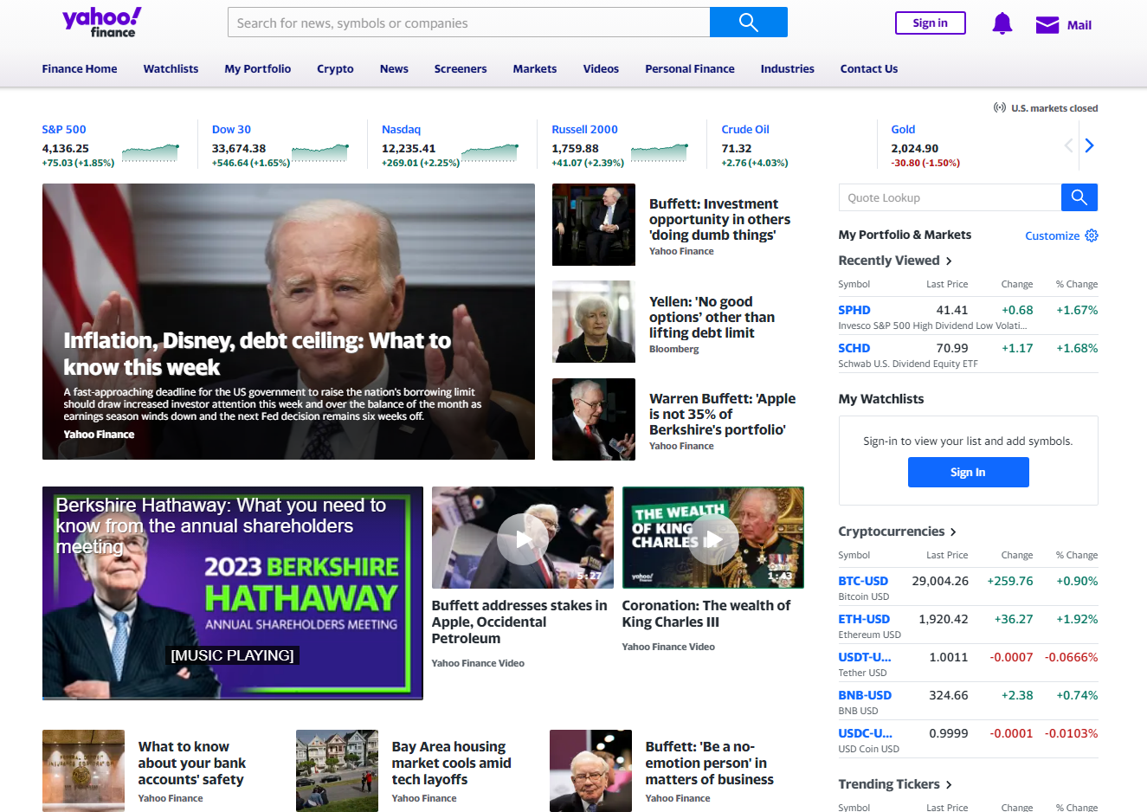Viewport: 1147px width, 812px height.
Task: Open Buffett 'Be a no-emotion person' article
Action: (709, 763)
